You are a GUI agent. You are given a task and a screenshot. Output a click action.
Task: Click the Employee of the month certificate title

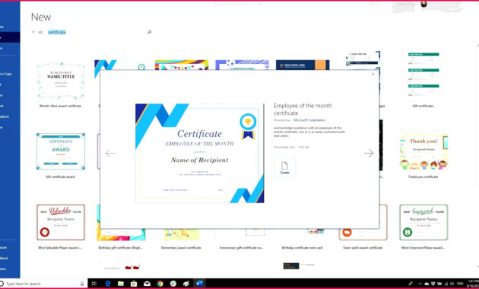tap(303, 110)
